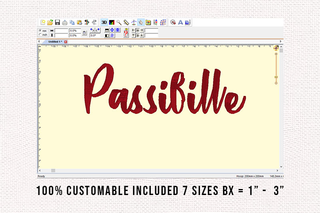Viewport: 320px width, 213px height.
Task: Click the colored undo arrow icon
Action: pyautogui.click(x=87, y=22)
